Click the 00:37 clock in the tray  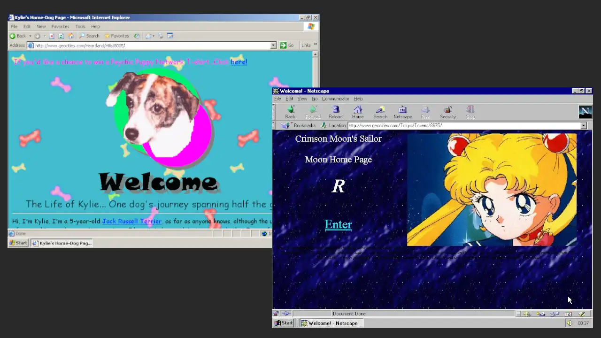click(x=583, y=323)
